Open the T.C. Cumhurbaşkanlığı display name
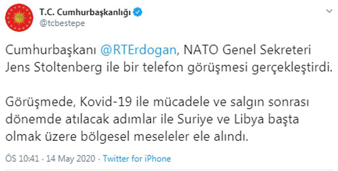The image size is (338, 171). (85, 12)
